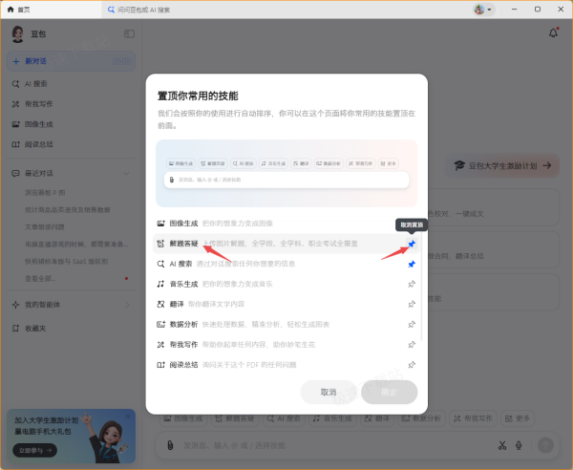Click the 收藏夹 bookmark icon
Screen dimensions: 573x470
[15, 329]
